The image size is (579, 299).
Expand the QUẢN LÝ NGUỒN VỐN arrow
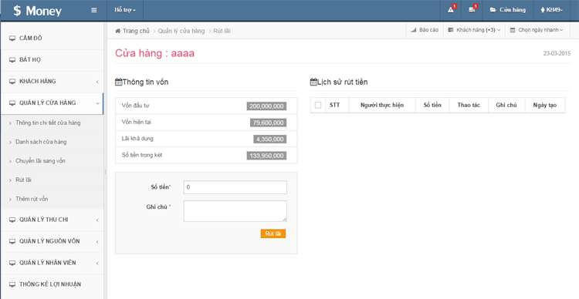tap(97, 242)
